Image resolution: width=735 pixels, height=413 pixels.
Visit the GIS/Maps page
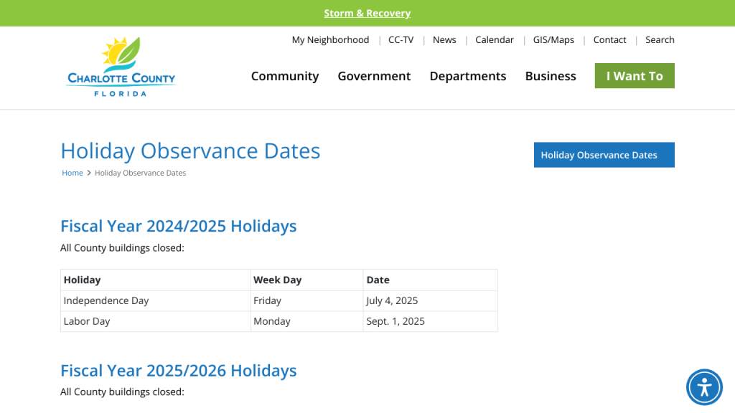pos(553,40)
